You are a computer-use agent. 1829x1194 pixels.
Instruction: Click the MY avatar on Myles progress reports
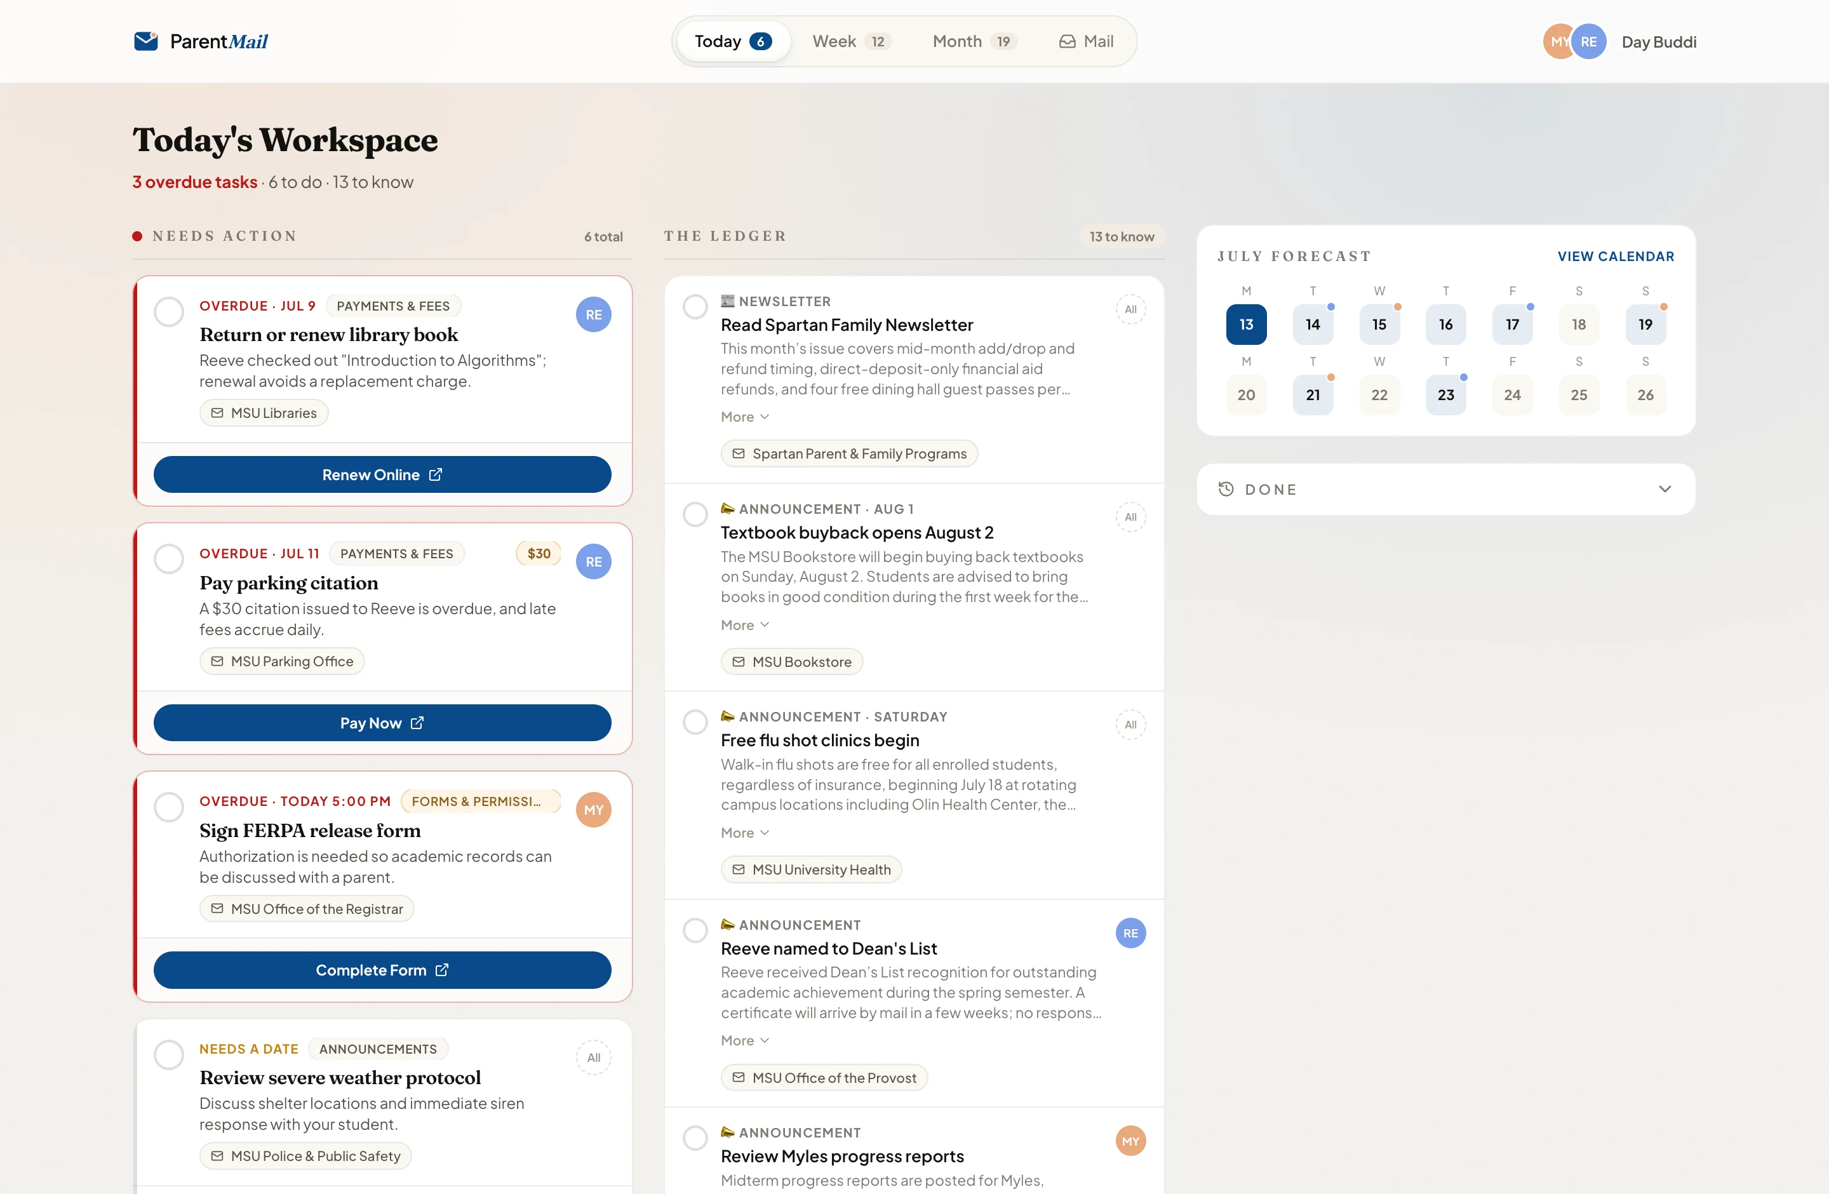1130,1141
